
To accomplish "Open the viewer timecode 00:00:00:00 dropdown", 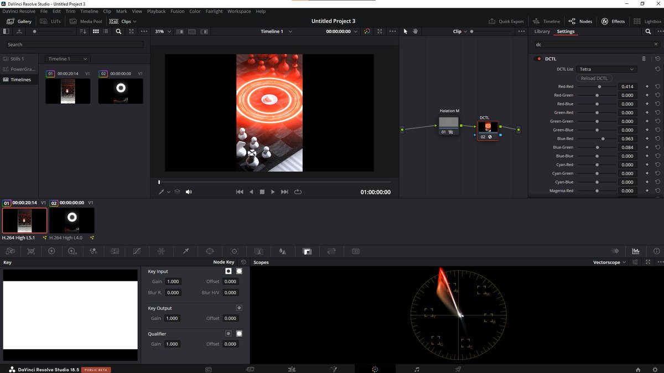I will (x=340, y=32).
